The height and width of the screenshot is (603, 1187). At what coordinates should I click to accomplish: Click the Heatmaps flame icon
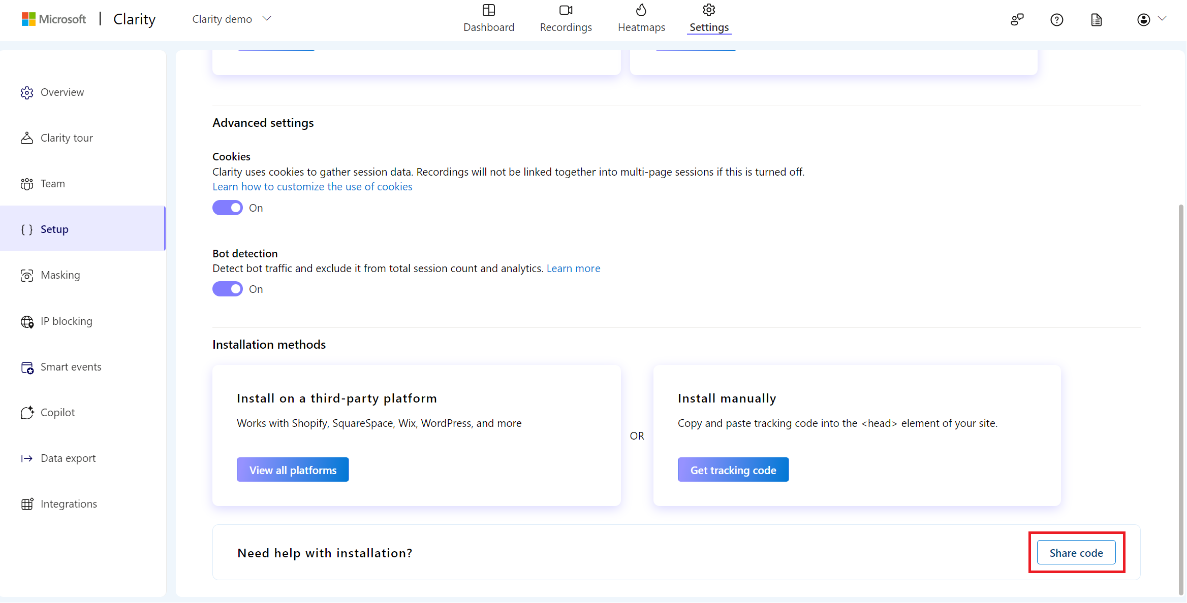pos(641,10)
